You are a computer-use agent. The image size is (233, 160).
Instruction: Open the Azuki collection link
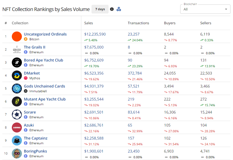click(x=29, y=125)
